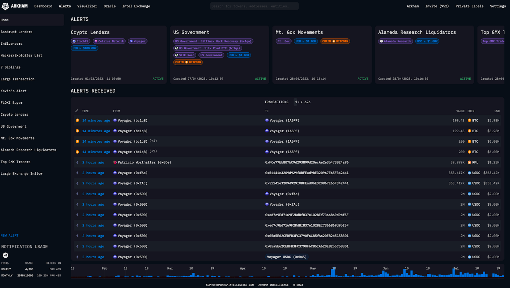Open Private Labels

tap(469, 6)
